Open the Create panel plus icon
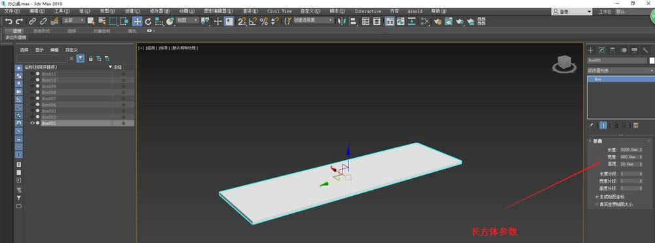 click(x=591, y=50)
